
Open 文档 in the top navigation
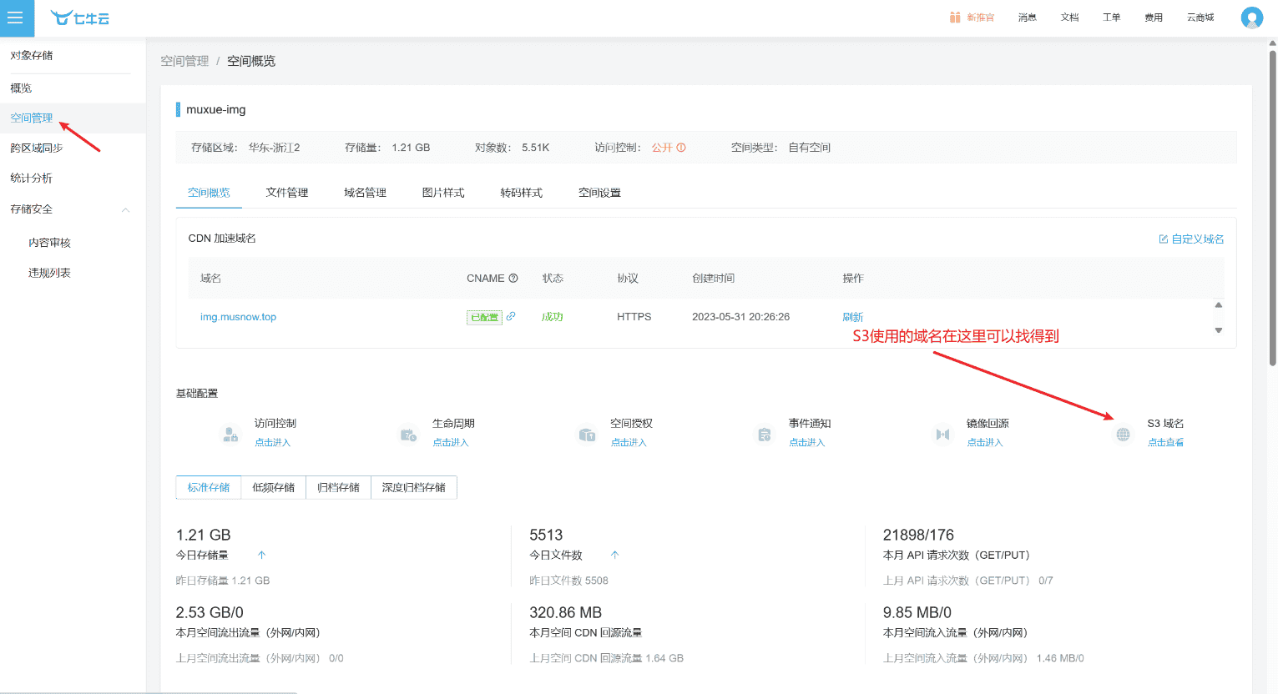pos(1069,17)
